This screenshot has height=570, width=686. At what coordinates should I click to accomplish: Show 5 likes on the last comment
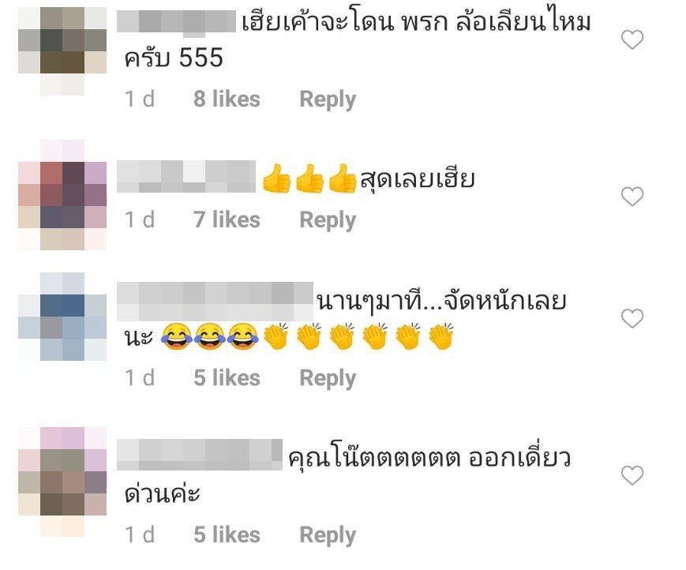tap(227, 535)
